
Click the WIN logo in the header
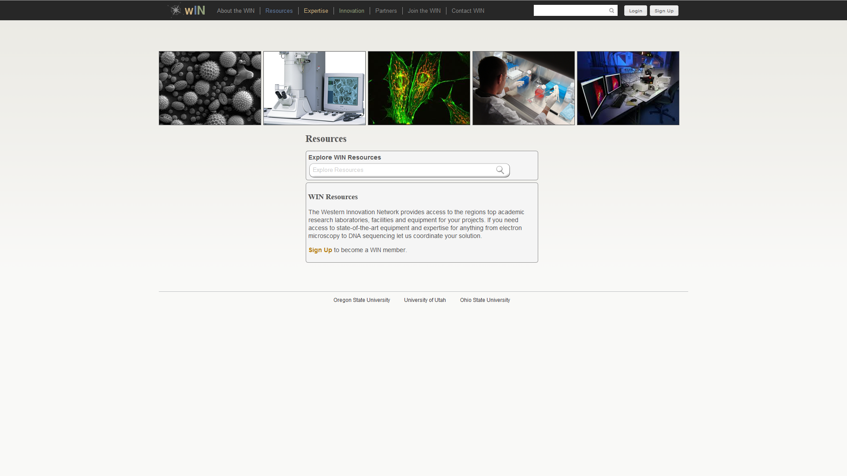(187, 10)
